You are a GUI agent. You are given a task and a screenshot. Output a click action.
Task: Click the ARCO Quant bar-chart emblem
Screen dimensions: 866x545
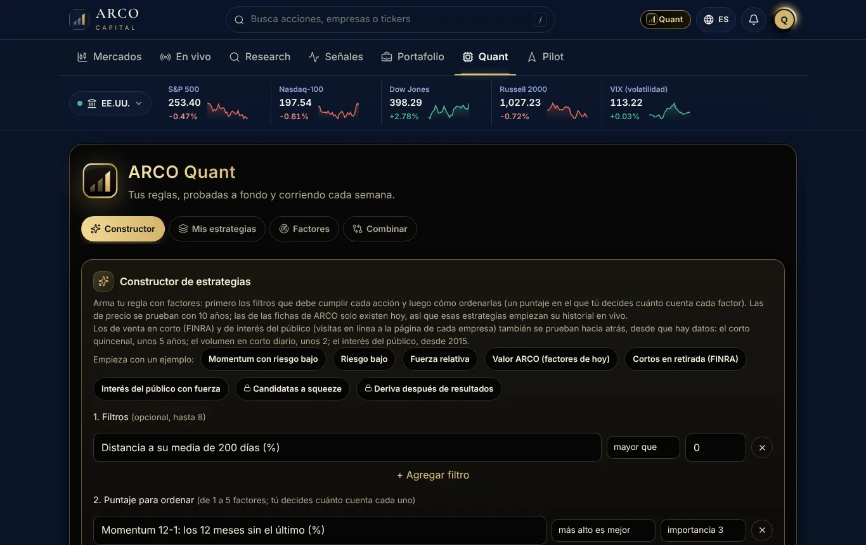[x=100, y=181]
